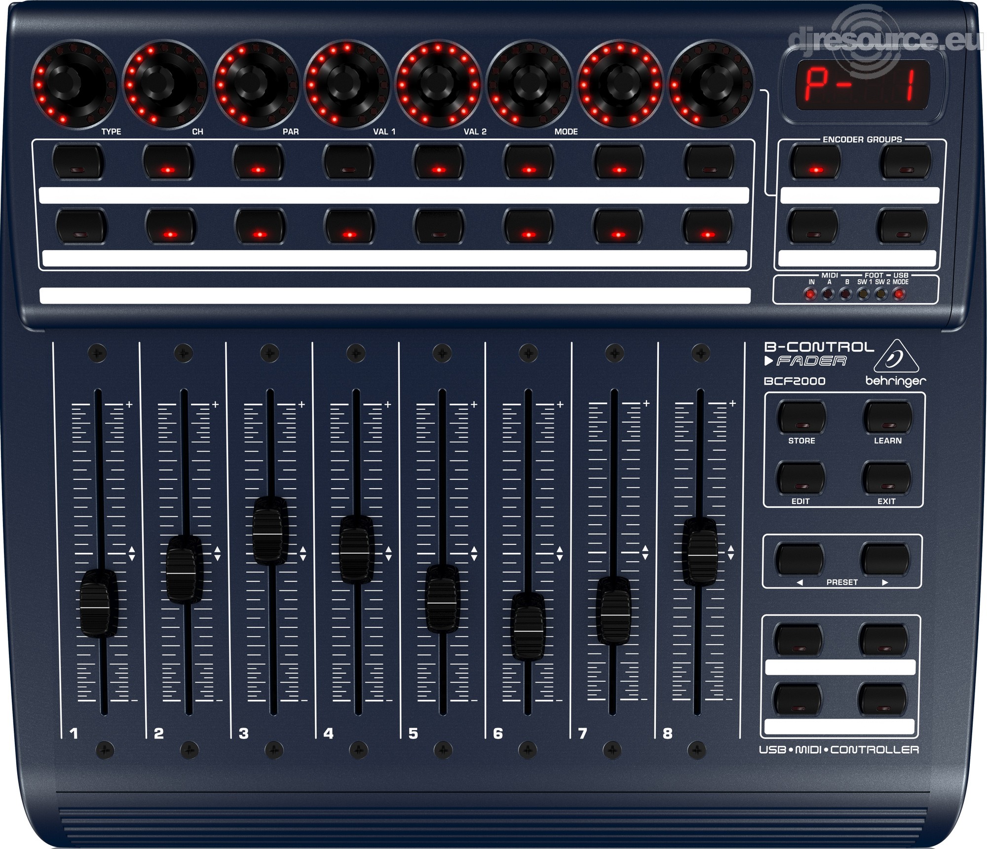This screenshot has width=987, height=849.
Task: Click the LEARN button
Action: [887, 418]
